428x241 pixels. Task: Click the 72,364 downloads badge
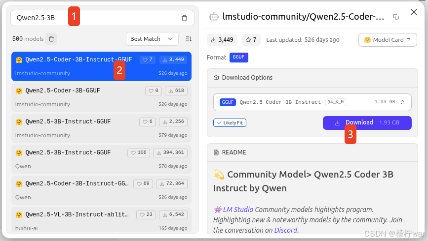(172, 183)
